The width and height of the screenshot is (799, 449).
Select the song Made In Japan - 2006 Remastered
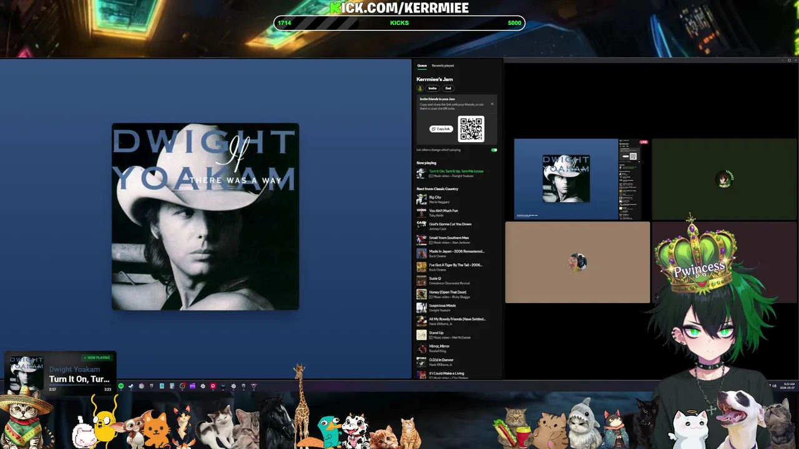point(456,251)
